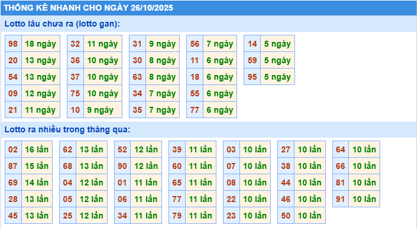Click the number 14 cell
Screen dimensions: 418x228
252,44
